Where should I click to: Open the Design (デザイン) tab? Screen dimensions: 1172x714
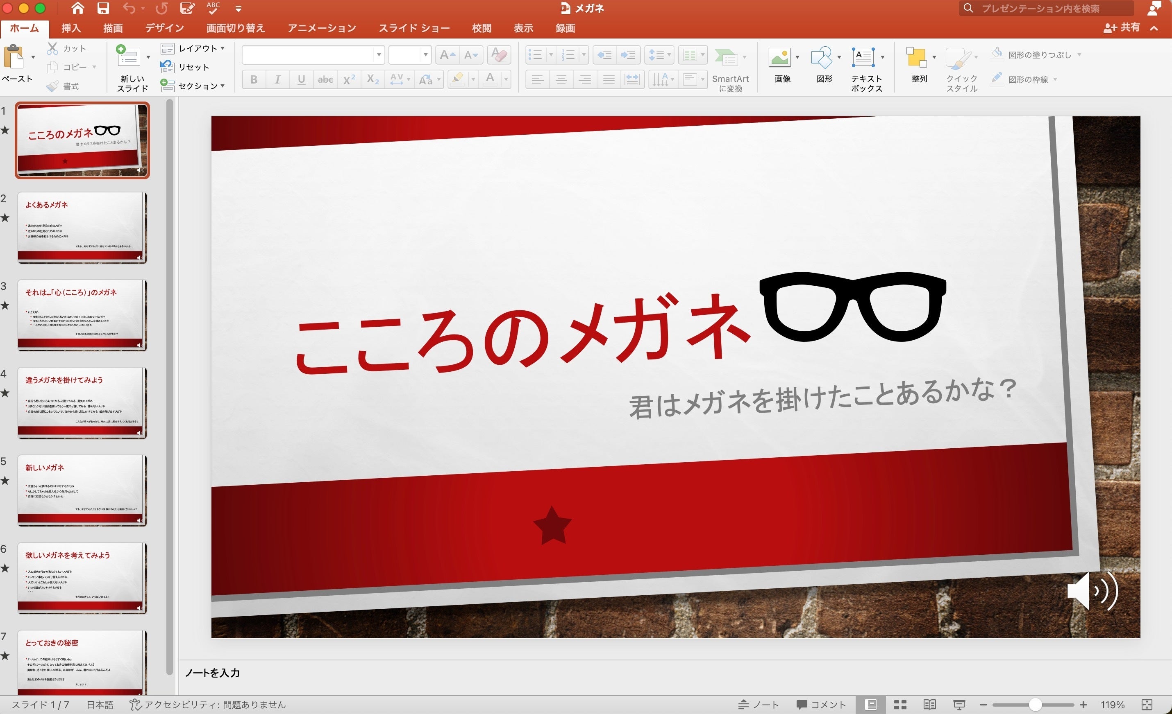[165, 28]
